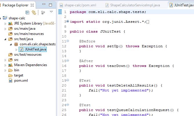Expand Maven Dependencies node
The height and width of the screenshot is (116, 194).
[5, 65]
